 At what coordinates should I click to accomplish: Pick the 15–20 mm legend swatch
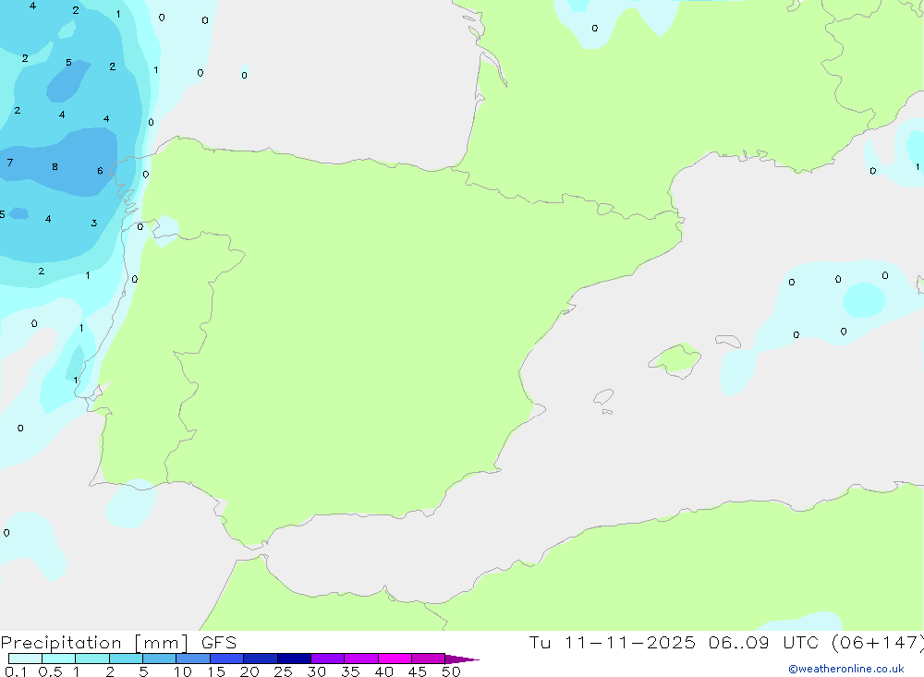coord(227,659)
